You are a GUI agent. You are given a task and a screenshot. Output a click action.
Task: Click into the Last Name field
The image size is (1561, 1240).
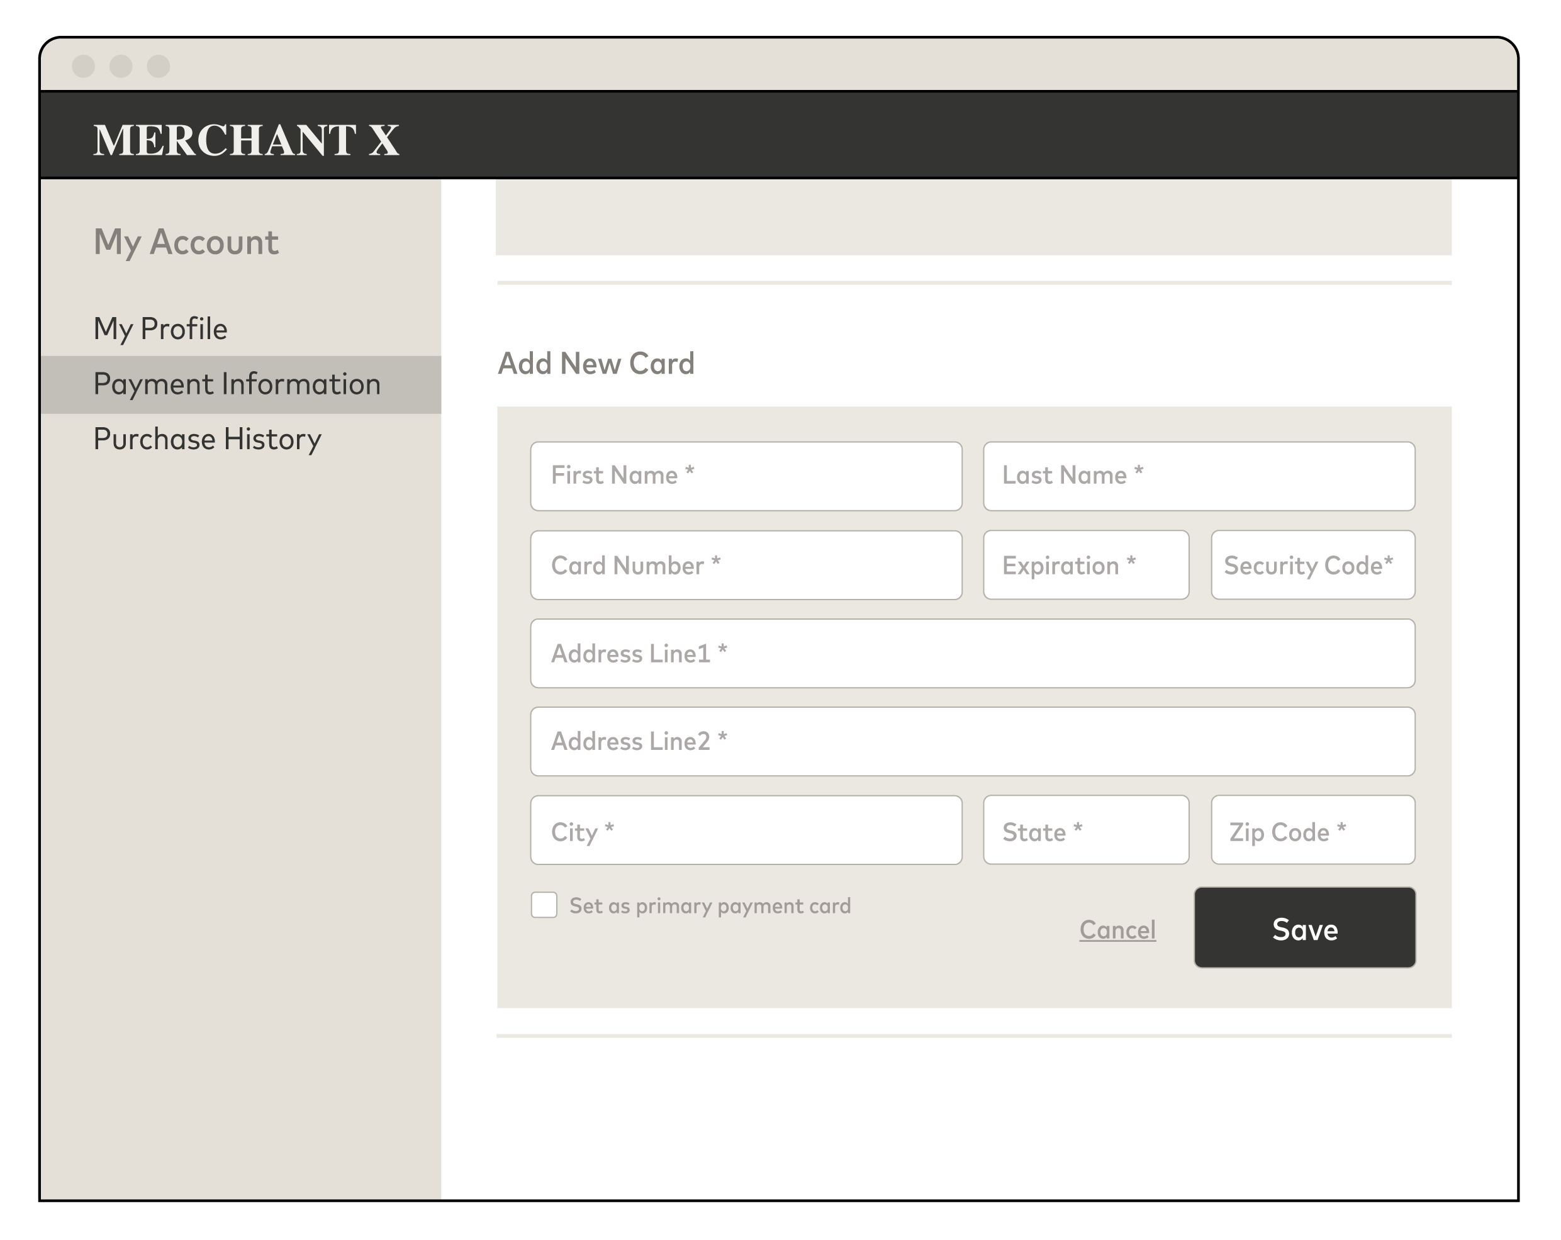point(1198,476)
